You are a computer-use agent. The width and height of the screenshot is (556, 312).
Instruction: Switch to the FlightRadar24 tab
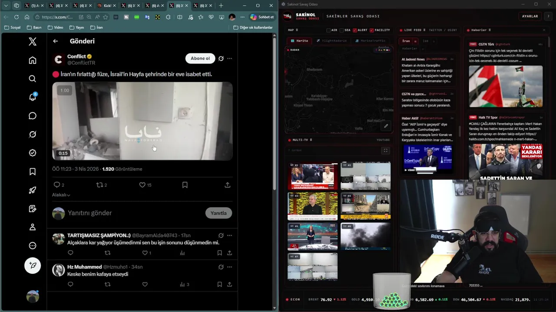coord(331,41)
